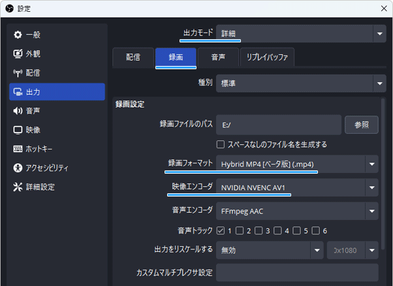Screen dimensions: 393x286
Task: Open the 出力モード dropdown
Action: (x=301, y=33)
